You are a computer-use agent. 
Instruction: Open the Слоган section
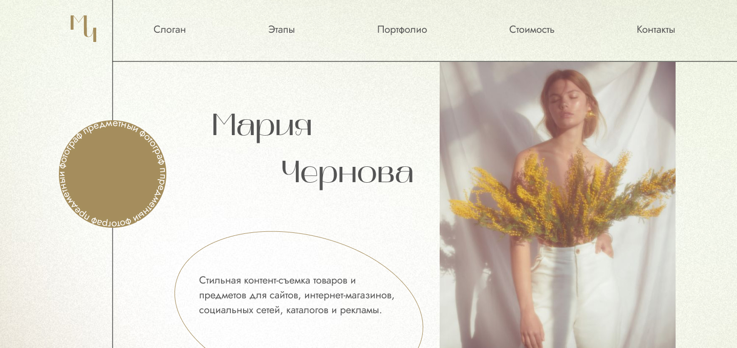[169, 30]
